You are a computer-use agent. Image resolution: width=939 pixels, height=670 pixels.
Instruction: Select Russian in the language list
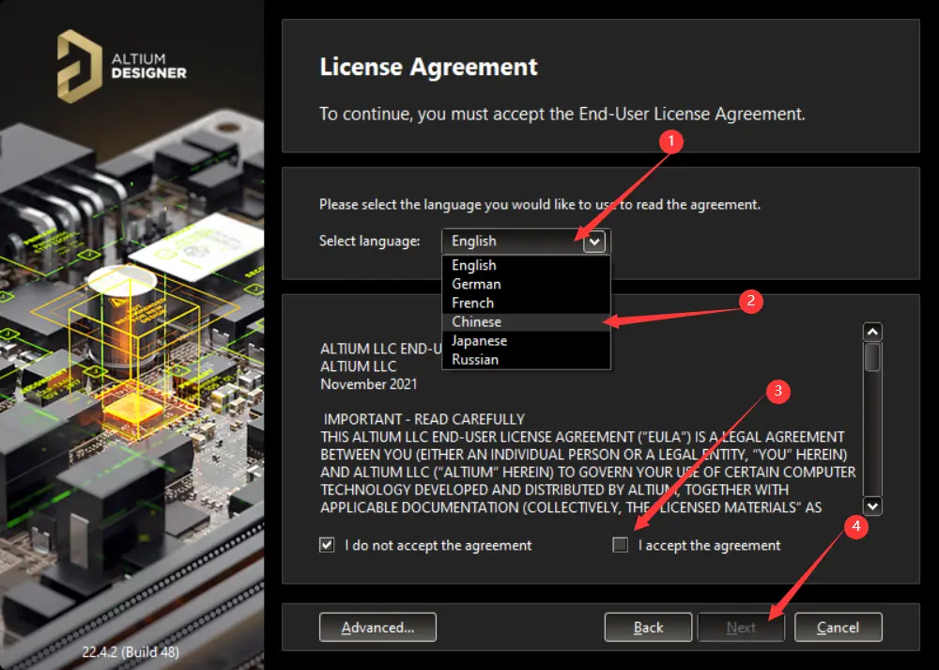(x=526, y=360)
